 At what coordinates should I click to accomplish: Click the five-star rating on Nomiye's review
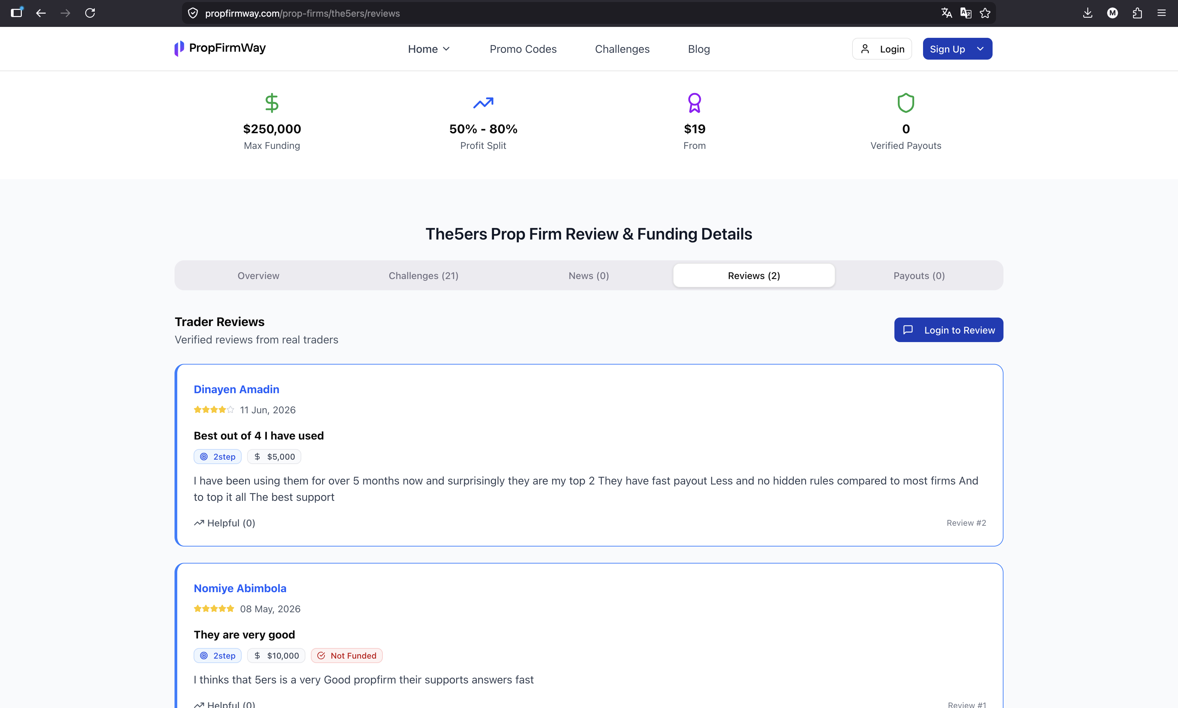(x=214, y=608)
